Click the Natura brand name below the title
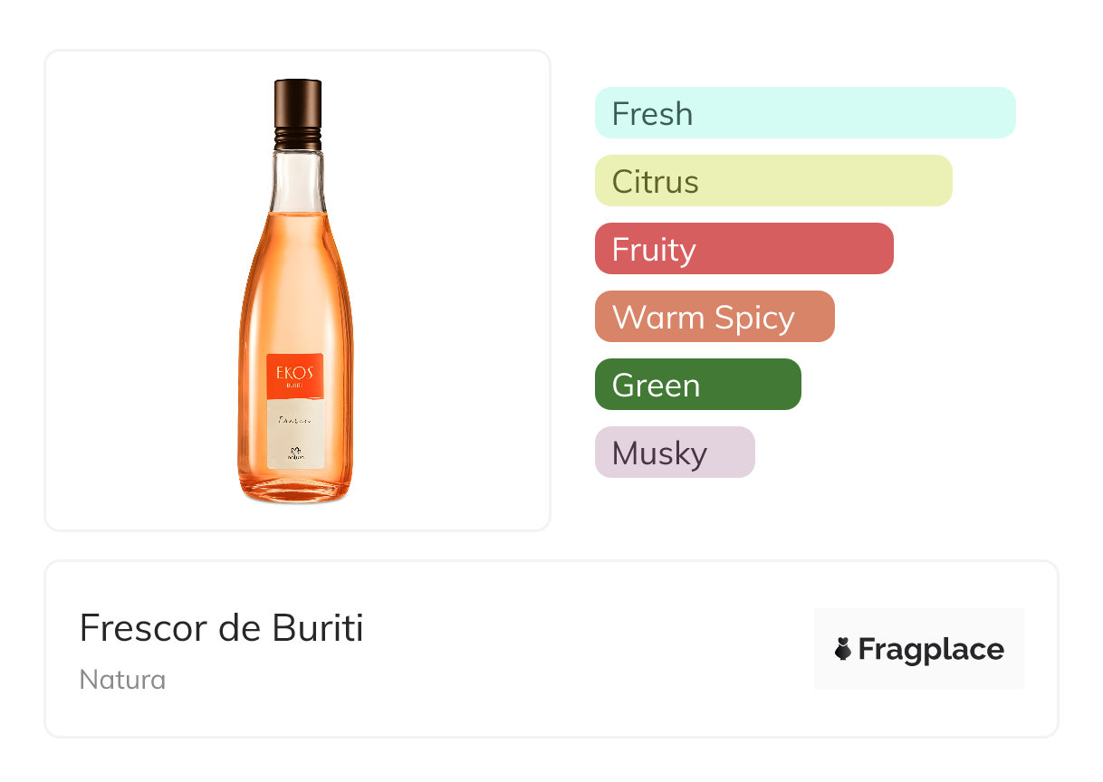This screenshot has height=782, width=1103. click(122, 680)
